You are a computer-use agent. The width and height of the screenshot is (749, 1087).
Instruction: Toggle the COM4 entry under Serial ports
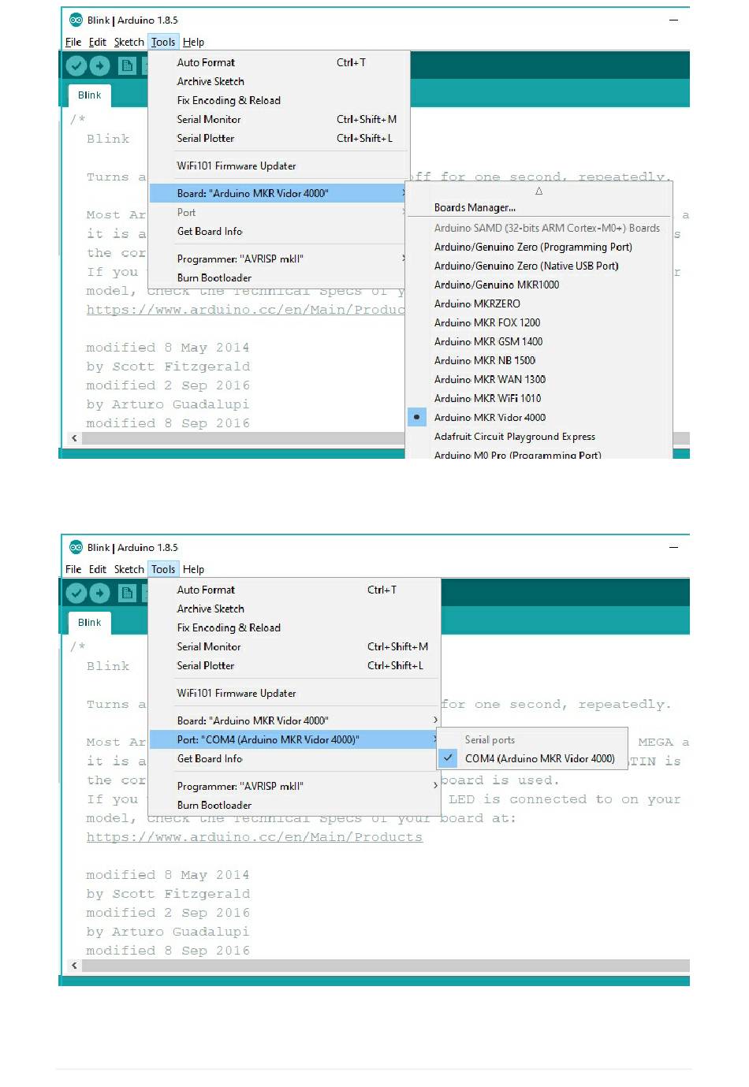click(539, 758)
